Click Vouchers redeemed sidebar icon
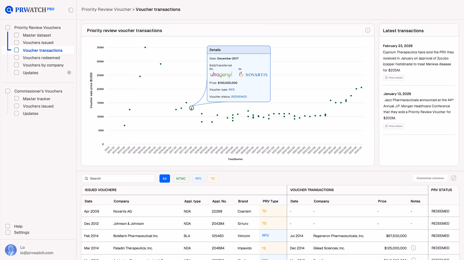The image size is (464, 260). pyautogui.click(x=17, y=58)
